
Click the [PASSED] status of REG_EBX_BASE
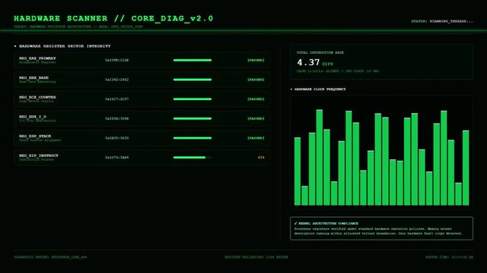pos(255,80)
